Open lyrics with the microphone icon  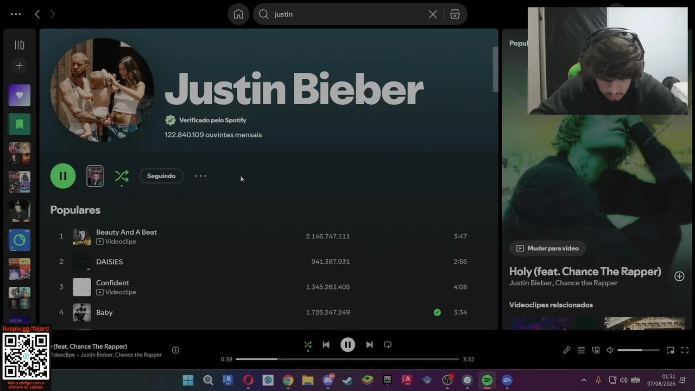567,350
